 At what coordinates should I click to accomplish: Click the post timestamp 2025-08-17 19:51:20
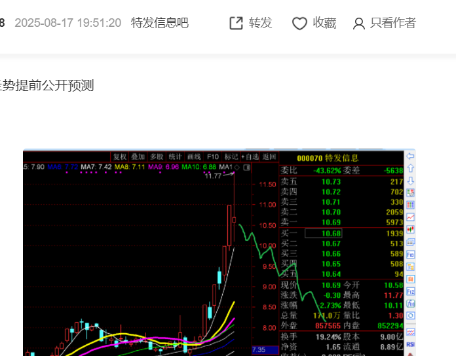coord(67,23)
